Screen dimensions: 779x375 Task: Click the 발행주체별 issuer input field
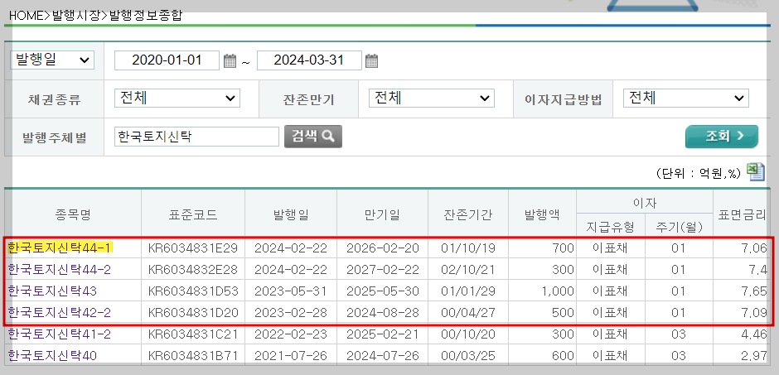(x=196, y=137)
